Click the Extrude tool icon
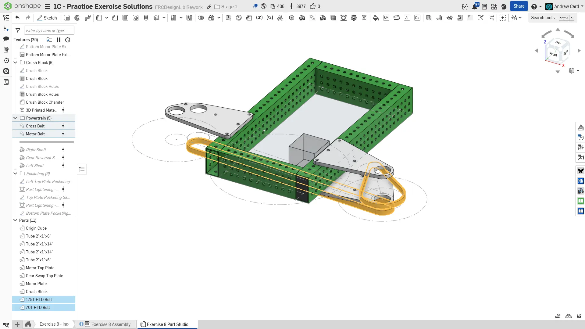Screen dimensions: 585x329 pos(67,18)
